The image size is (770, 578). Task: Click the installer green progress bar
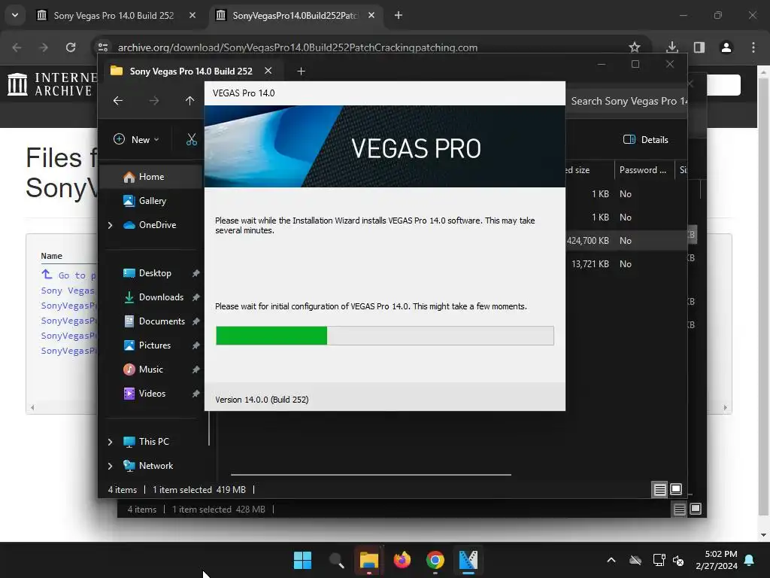point(271,336)
